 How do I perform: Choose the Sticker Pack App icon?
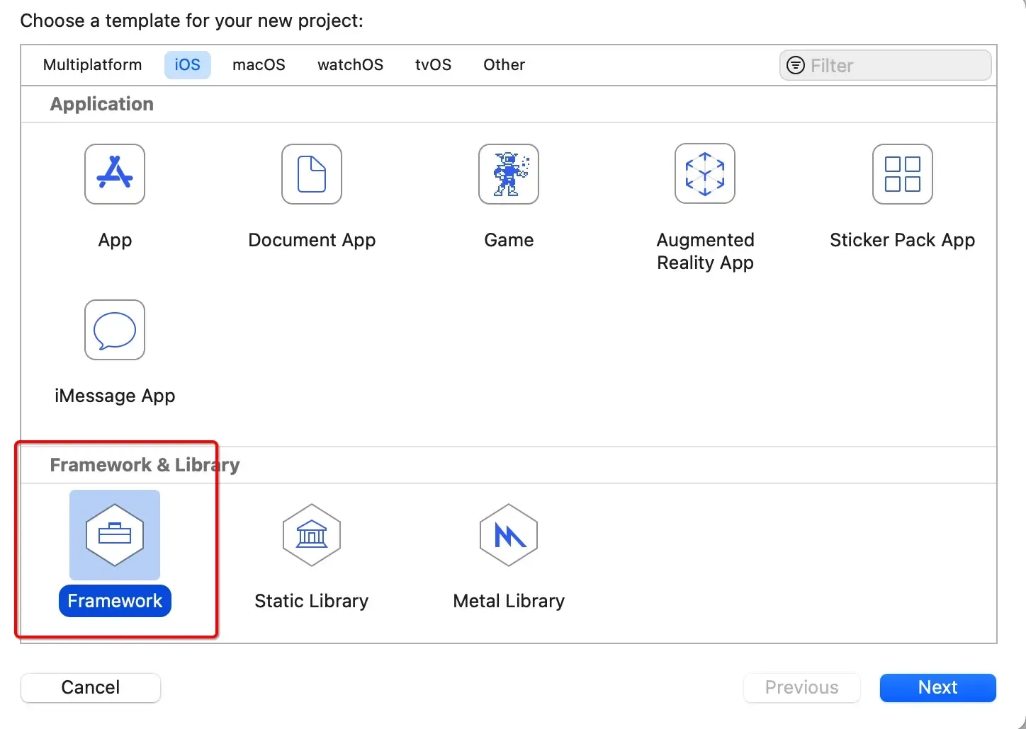(902, 174)
